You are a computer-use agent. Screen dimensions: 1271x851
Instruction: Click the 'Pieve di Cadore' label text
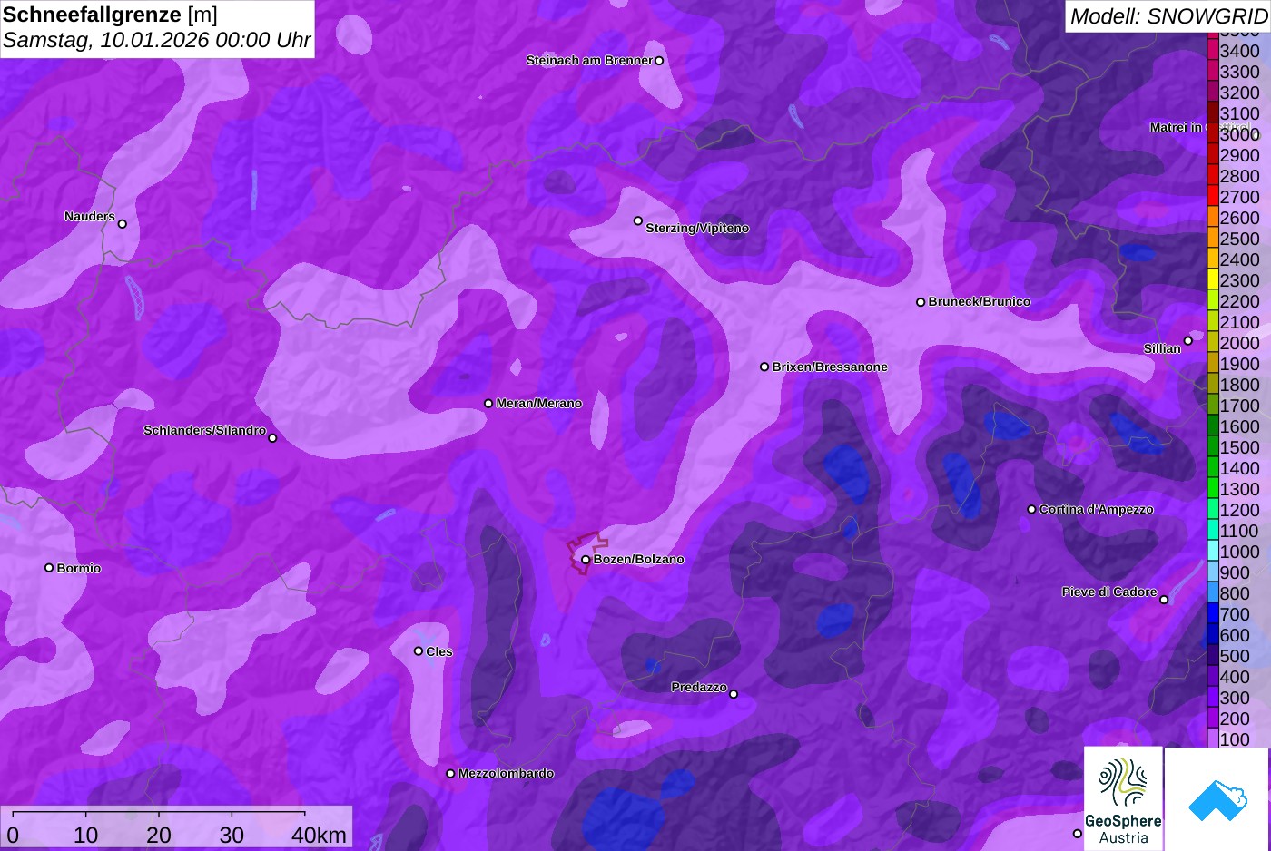click(x=1109, y=592)
